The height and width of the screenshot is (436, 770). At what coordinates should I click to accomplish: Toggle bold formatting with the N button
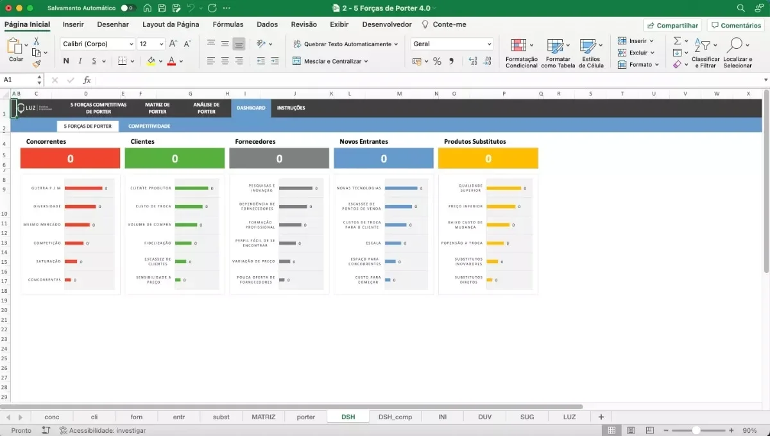pyautogui.click(x=66, y=61)
